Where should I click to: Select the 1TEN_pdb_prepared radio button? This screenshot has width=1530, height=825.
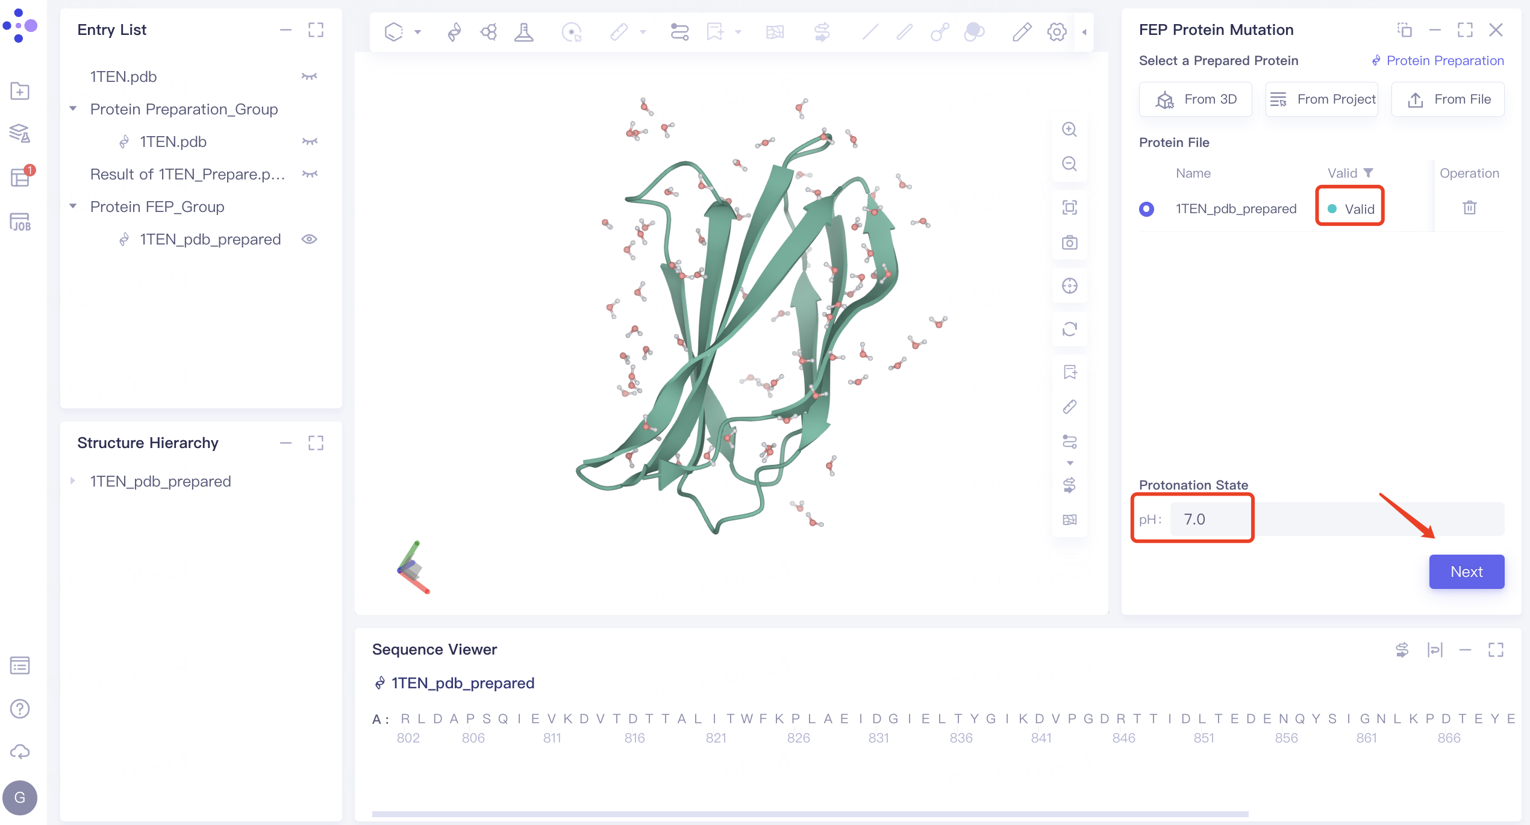click(1146, 209)
